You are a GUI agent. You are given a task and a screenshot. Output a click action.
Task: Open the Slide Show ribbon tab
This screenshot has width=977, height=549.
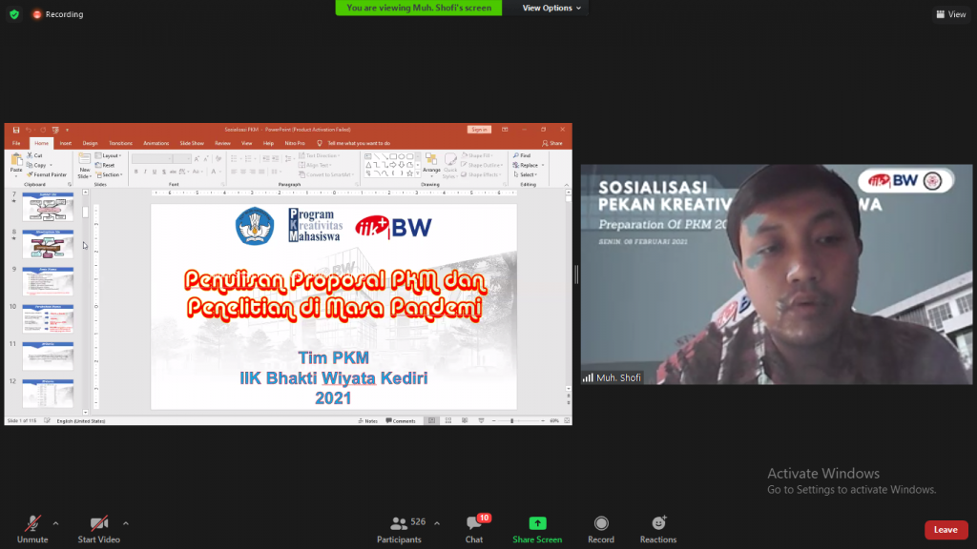[x=192, y=143]
